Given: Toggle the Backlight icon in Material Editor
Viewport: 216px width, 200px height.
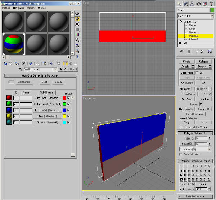Looking at the screenshot, I should click(x=77, y=19).
